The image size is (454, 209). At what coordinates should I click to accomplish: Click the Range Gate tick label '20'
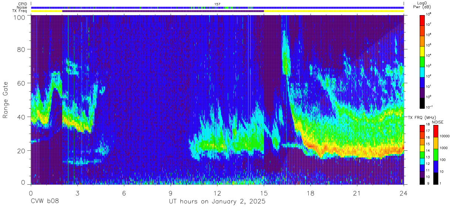pyautogui.click(x=22, y=151)
